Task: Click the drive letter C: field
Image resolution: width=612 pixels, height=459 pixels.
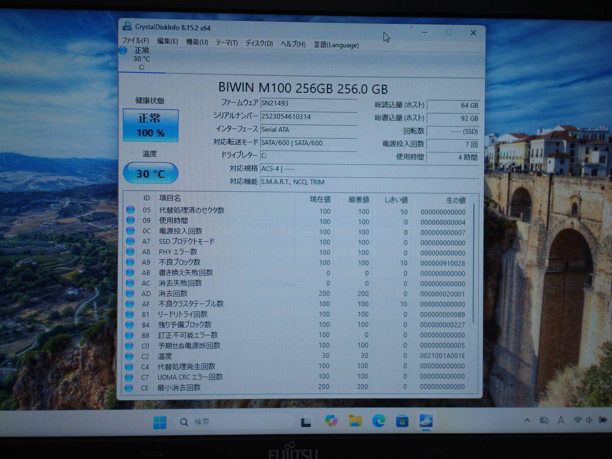Action: [308, 156]
